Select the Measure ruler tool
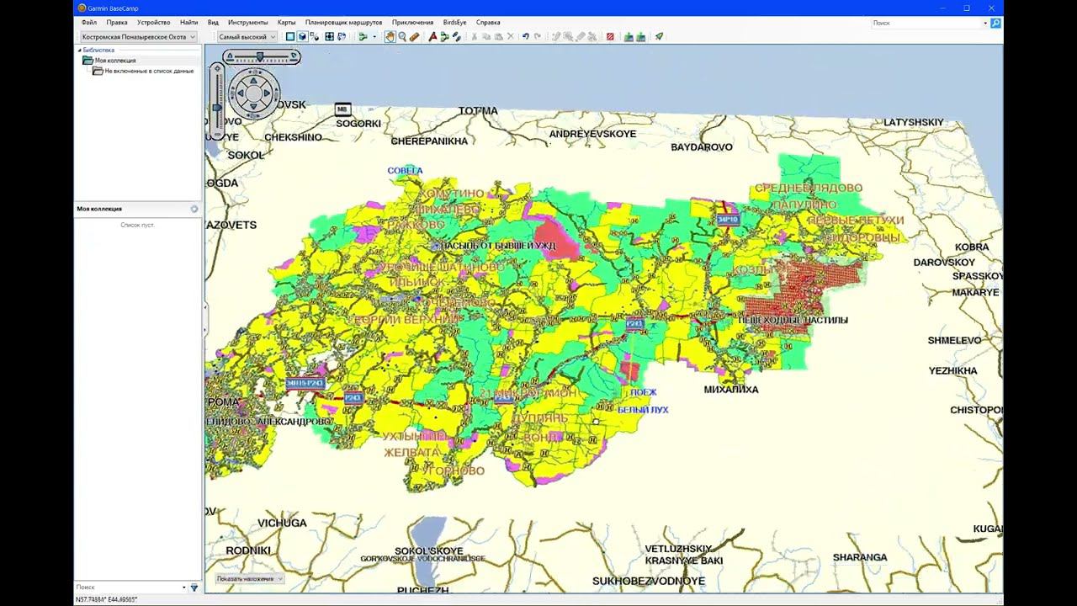 [414, 37]
